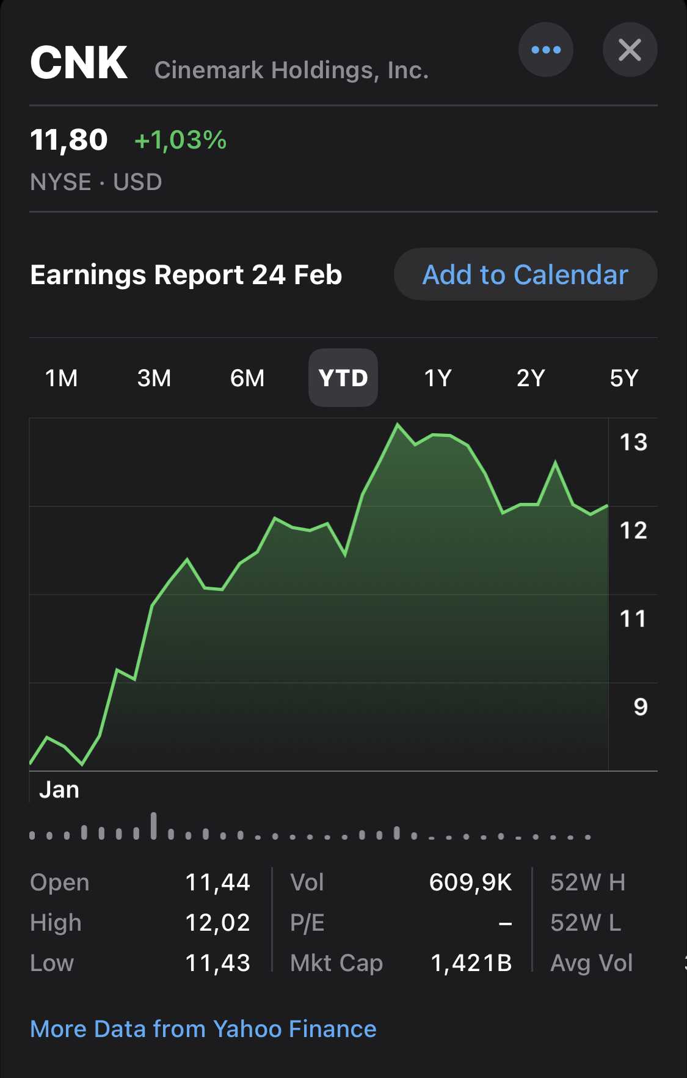This screenshot has width=687, height=1078.
Task: Tap the Mkt Cap label in stats
Action: point(336,963)
